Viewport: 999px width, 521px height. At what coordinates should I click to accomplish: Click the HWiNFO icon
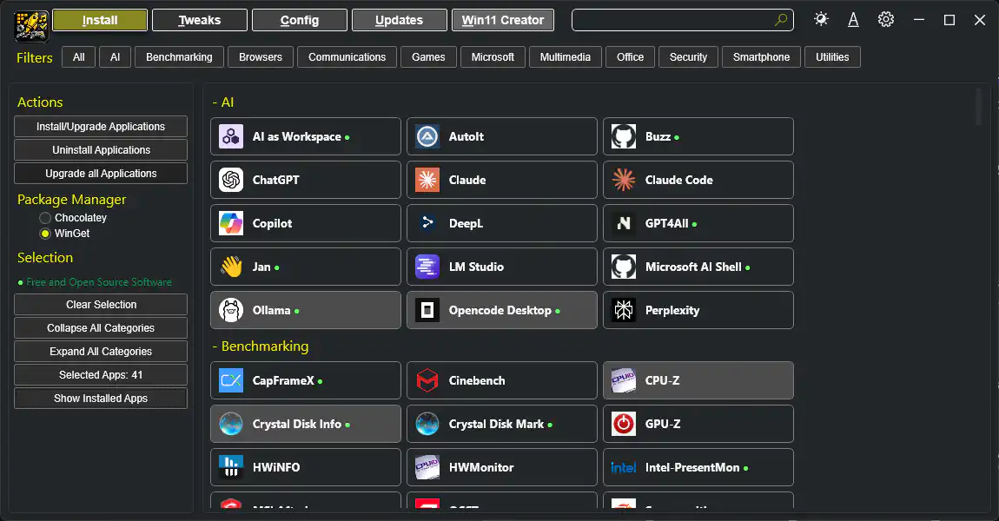tap(230, 467)
